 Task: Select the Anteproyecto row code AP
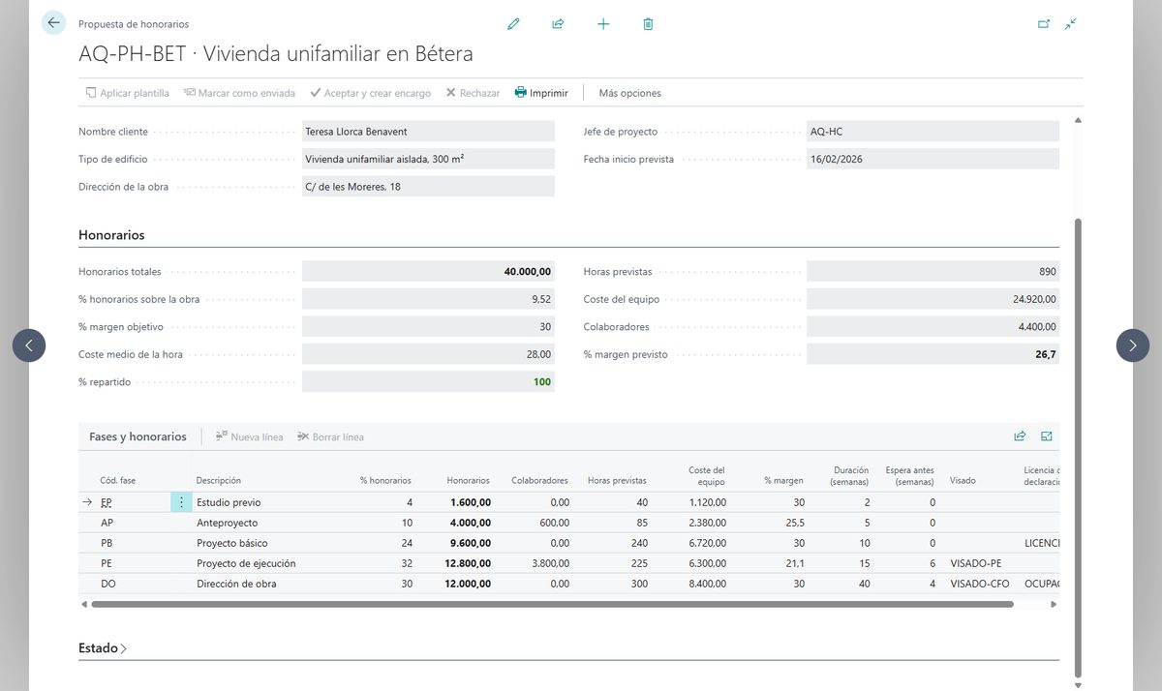(107, 523)
